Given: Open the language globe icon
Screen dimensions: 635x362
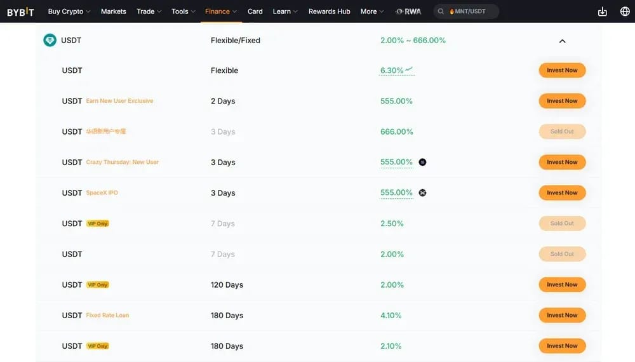Looking at the screenshot, I should coord(625,11).
